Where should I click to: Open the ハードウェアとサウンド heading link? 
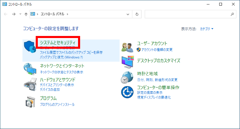tap(58, 80)
